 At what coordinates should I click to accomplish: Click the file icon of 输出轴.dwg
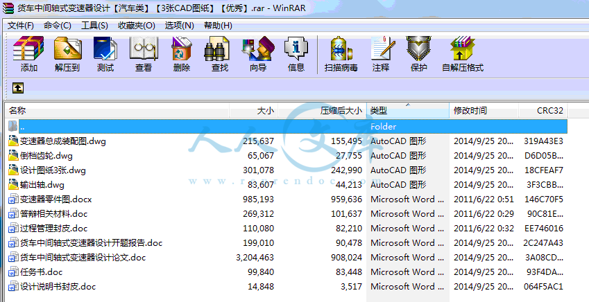tap(13, 184)
